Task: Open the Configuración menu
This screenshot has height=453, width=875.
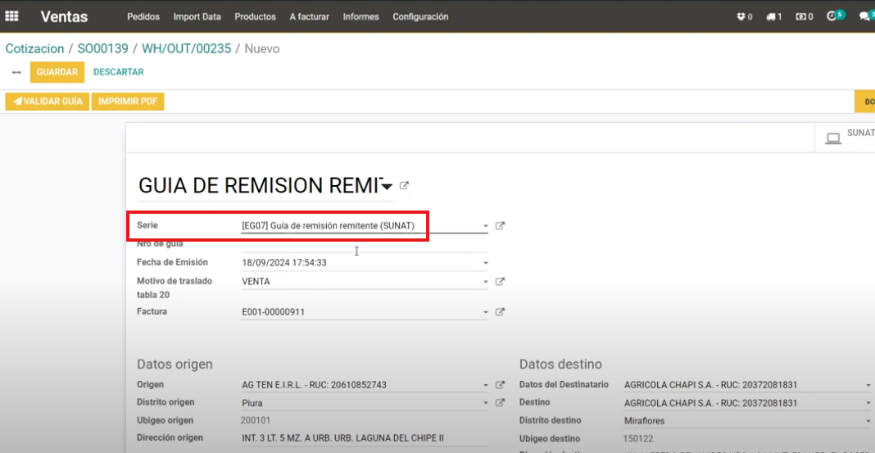Action: click(420, 16)
